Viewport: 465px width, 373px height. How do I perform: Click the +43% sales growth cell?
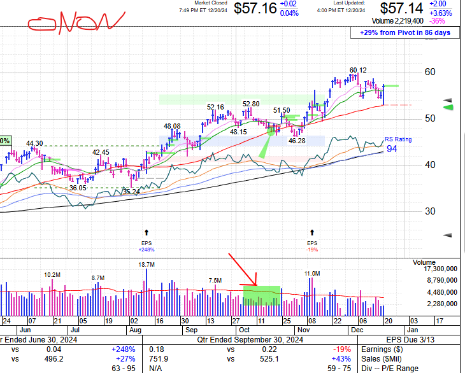click(x=341, y=359)
